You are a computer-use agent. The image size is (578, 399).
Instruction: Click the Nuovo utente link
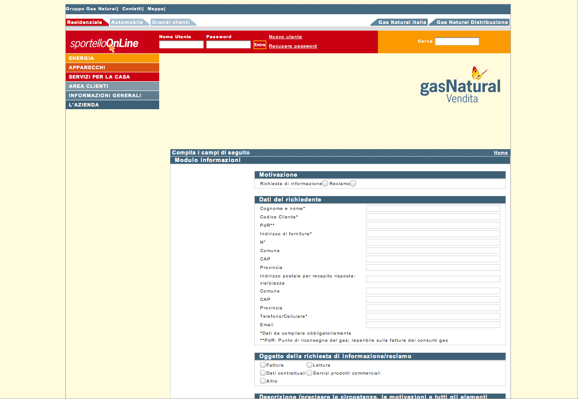(285, 37)
